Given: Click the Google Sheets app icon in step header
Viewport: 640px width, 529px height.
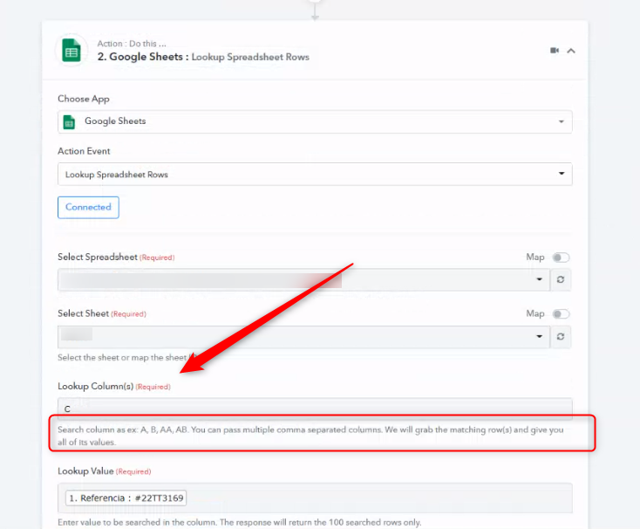Looking at the screenshot, I should click(71, 51).
